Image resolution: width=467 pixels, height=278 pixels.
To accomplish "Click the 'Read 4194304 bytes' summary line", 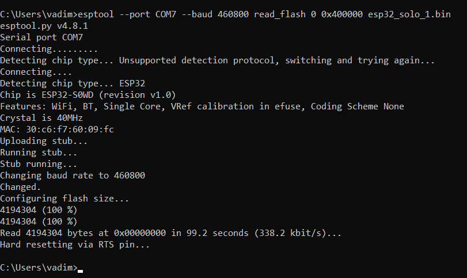I will pos(171,233).
